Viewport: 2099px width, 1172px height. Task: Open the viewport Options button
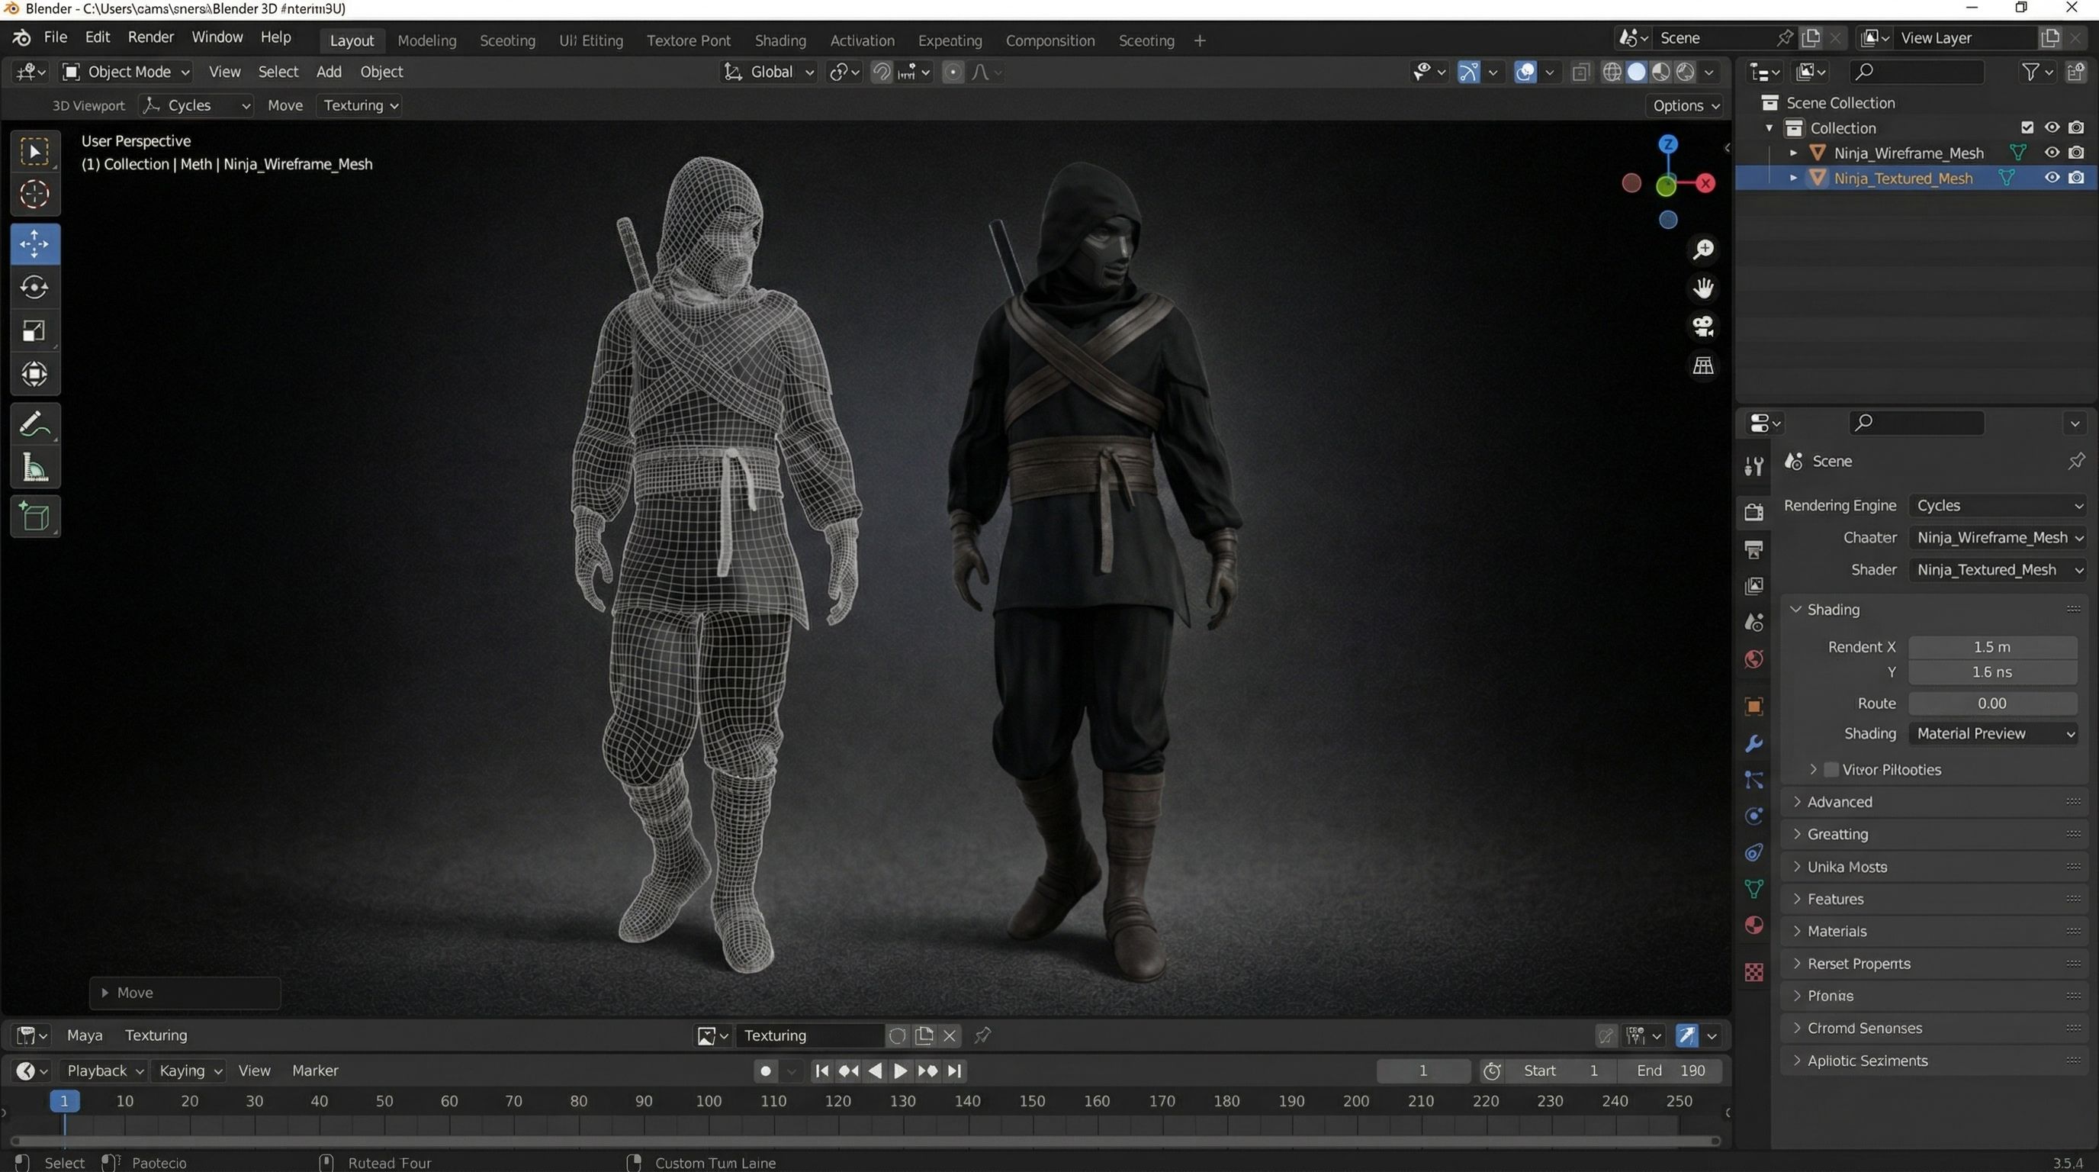(1684, 105)
